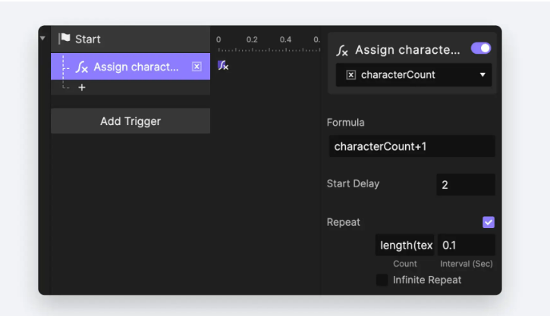This screenshot has width=550, height=316.
Task: Select the Assign charact... response row
Action: [130, 67]
